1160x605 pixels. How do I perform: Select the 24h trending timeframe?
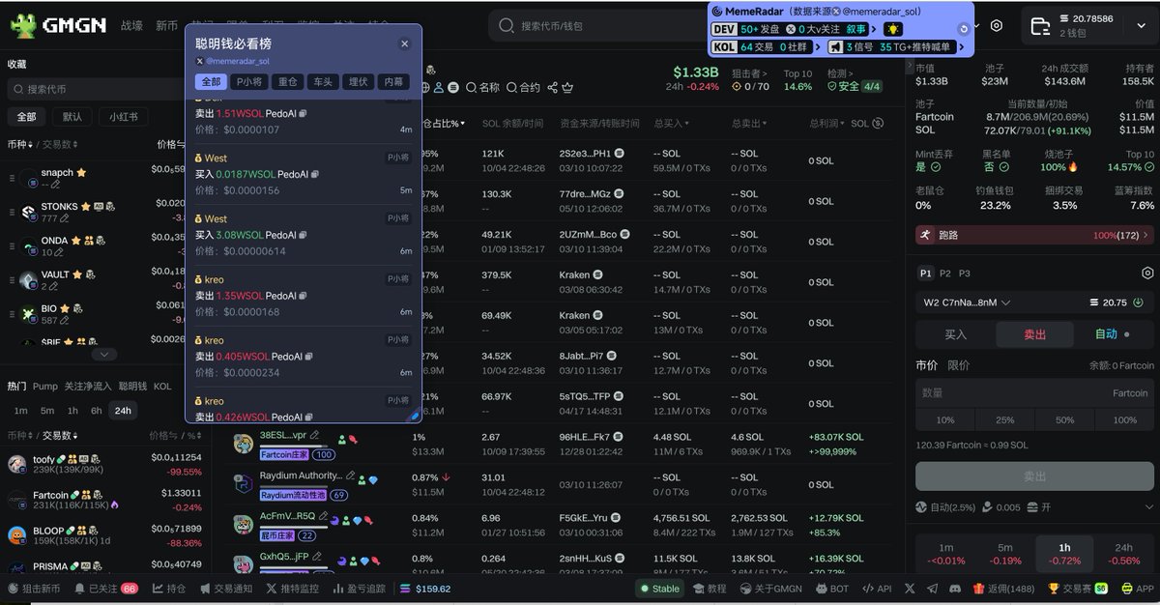click(123, 411)
